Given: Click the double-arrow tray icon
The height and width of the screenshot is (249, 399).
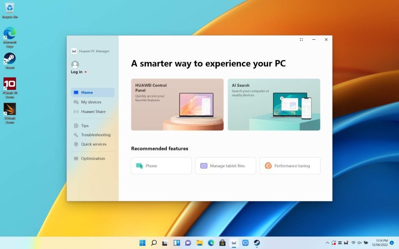Looking at the screenshot, I should [340, 243].
